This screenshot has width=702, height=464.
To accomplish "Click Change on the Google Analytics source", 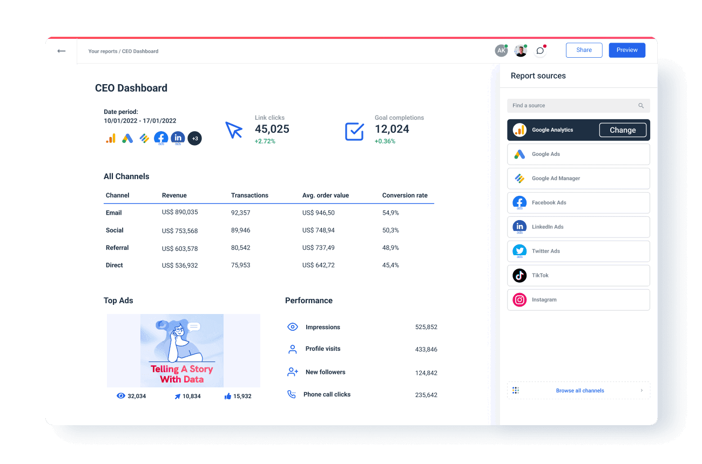I will [x=622, y=129].
